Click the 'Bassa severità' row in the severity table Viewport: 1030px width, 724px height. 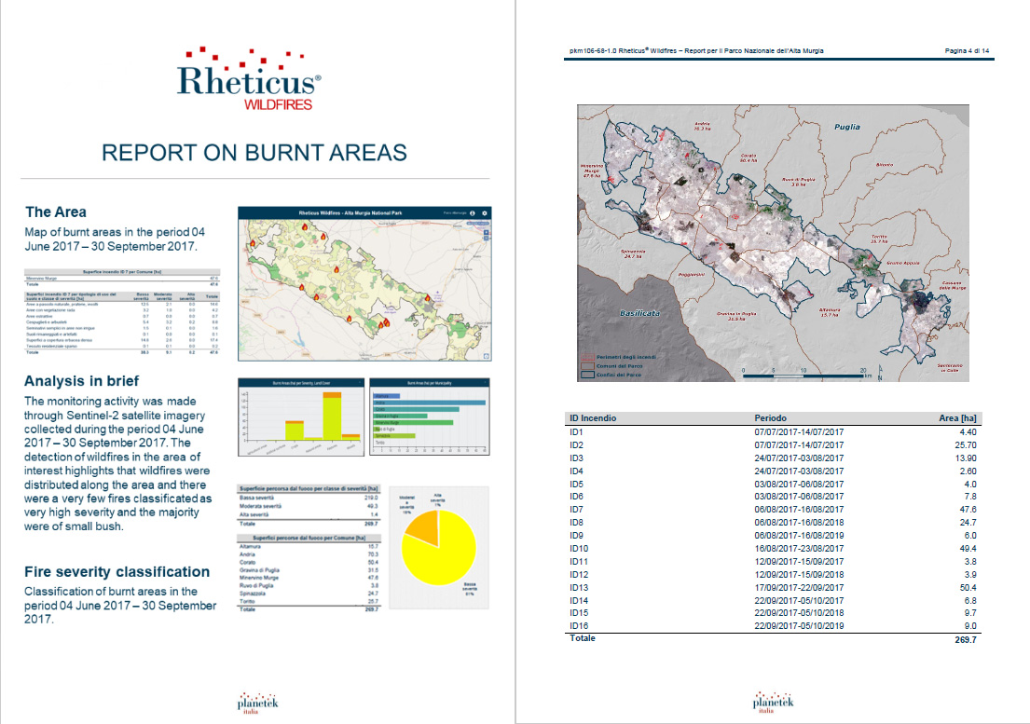(x=309, y=499)
